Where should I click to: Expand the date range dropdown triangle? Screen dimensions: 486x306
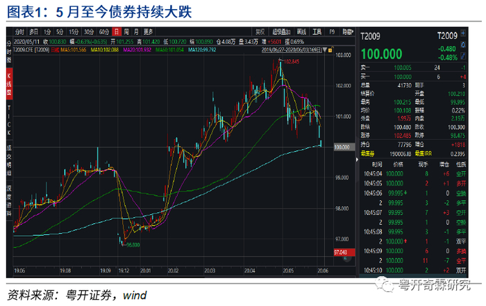(325, 49)
